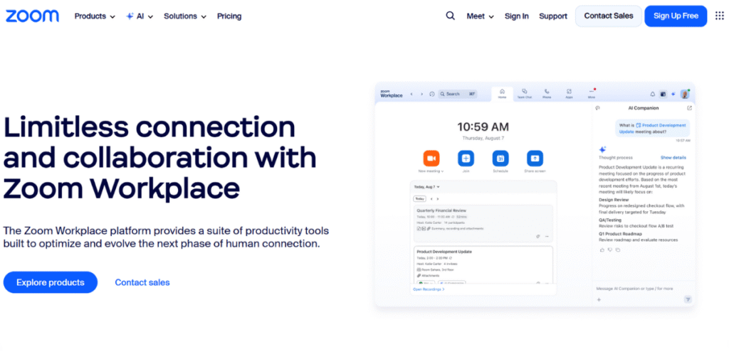Click the Explore products button
This screenshot has width=729, height=364.
coord(50,282)
